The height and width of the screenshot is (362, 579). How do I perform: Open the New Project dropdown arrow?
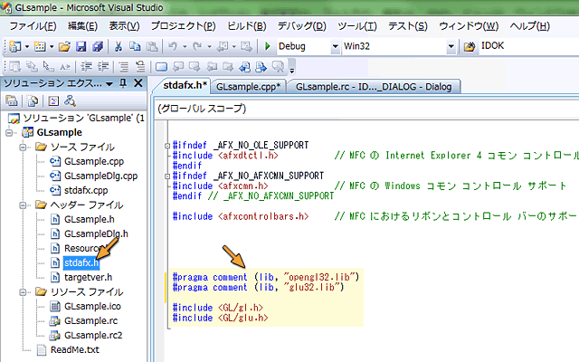point(27,47)
